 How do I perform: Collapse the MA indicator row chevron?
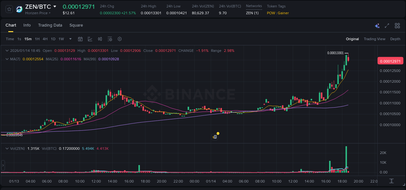pyautogui.click(x=7, y=59)
